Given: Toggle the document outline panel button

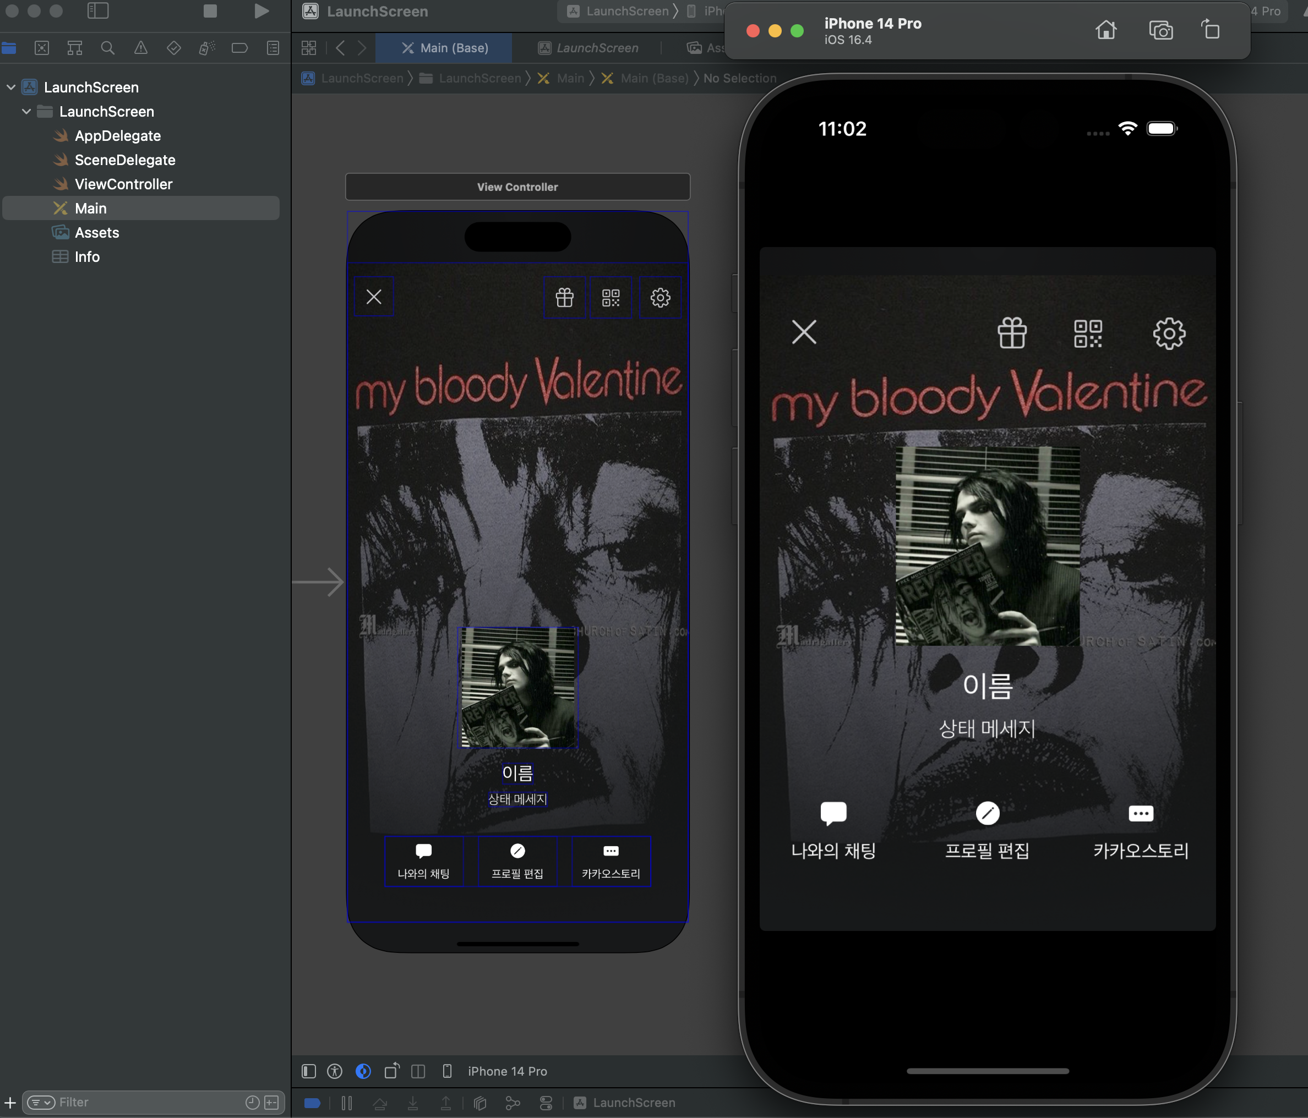Looking at the screenshot, I should [309, 1071].
